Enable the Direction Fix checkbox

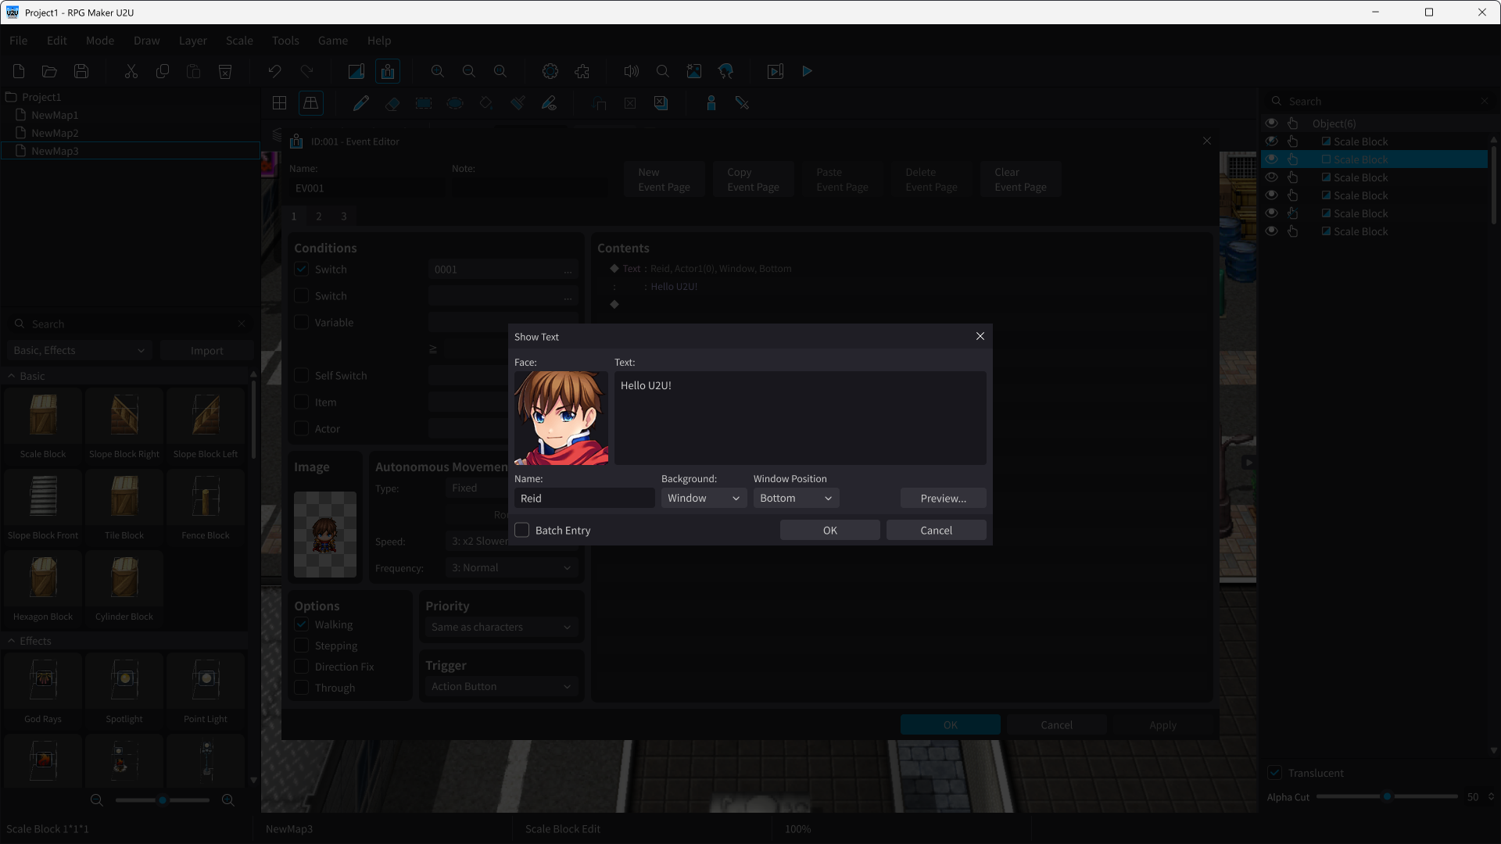[x=302, y=667]
